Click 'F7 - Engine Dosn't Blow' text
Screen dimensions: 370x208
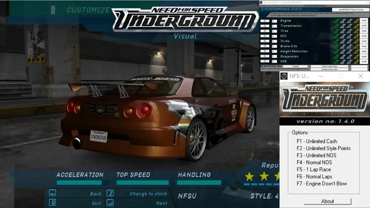(x=322, y=183)
